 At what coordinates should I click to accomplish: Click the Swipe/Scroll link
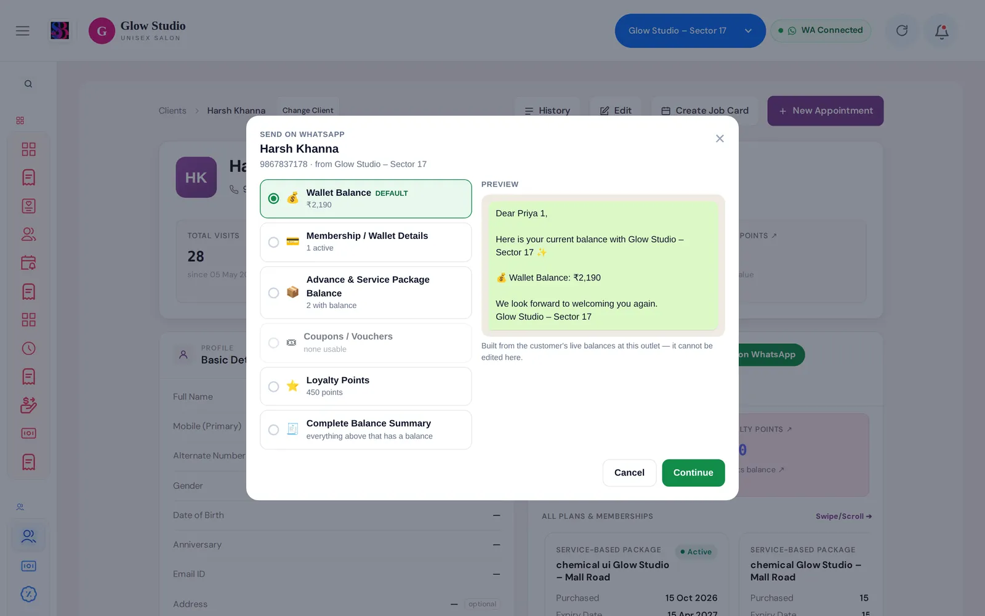point(843,516)
